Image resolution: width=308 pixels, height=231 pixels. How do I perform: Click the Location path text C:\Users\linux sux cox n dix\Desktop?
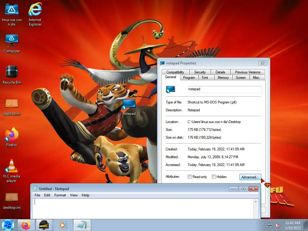pyautogui.click(x=214, y=122)
